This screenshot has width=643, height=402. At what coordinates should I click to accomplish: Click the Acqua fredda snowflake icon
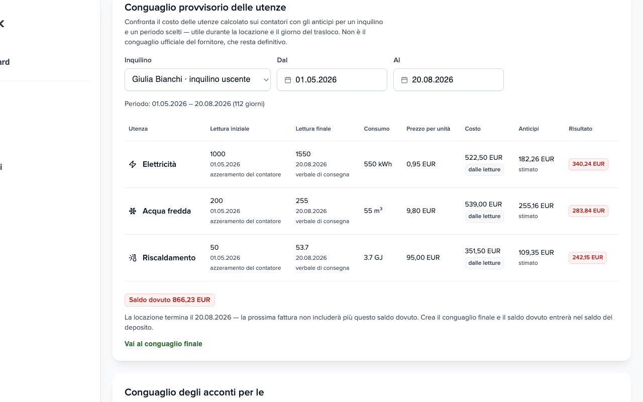pos(133,211)
